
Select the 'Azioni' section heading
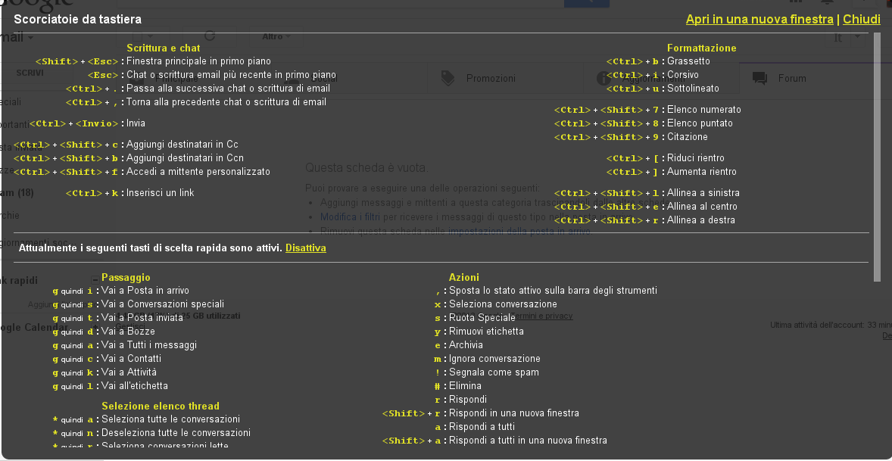click(463, 277)
